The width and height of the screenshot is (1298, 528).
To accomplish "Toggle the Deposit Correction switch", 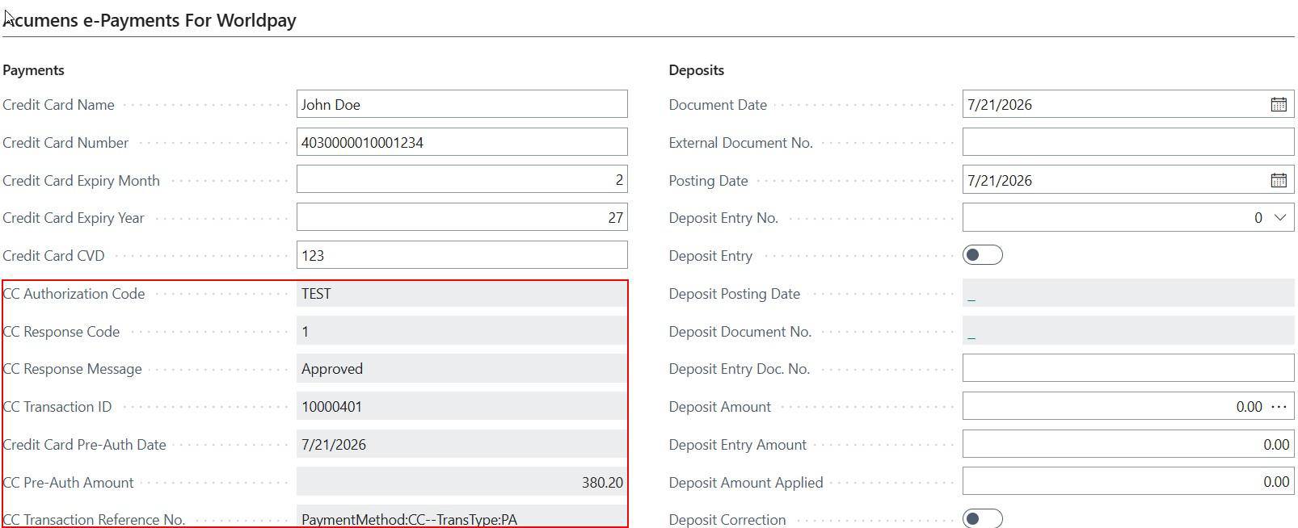I will coord(982,518).
